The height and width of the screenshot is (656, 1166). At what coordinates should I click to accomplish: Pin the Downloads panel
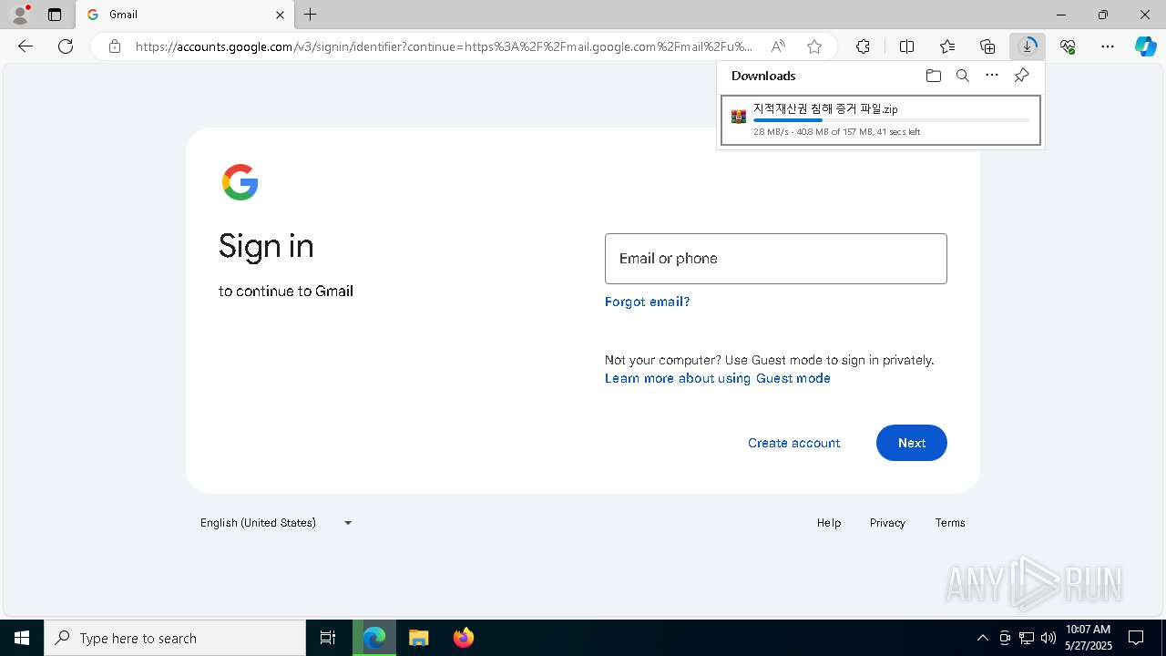coord(1022,76)
